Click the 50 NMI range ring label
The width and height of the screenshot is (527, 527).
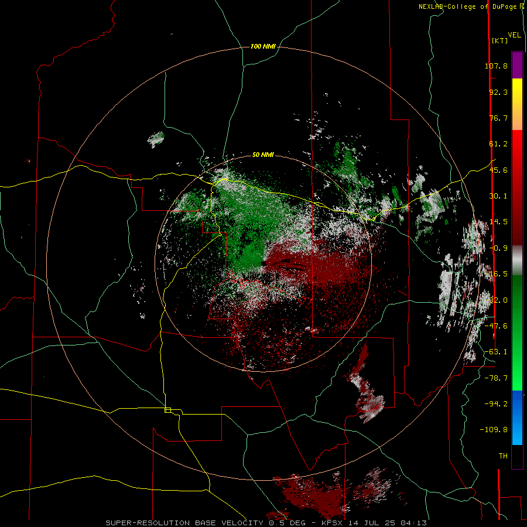click(x=263, y=155)
